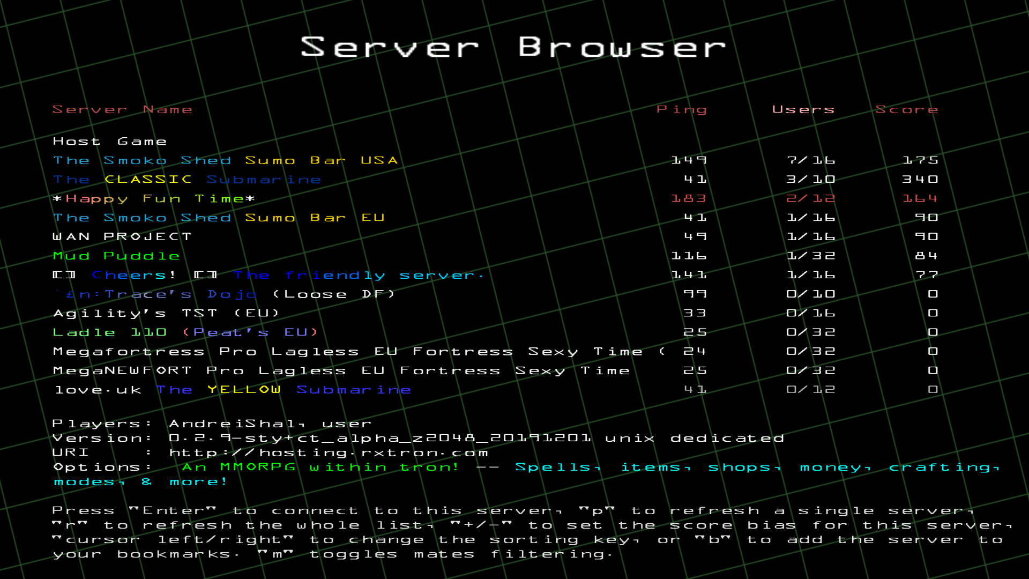Select The Smoko Shed Sumo Bar EU
The image size is (1029, 579).
[x=220, y=217]
